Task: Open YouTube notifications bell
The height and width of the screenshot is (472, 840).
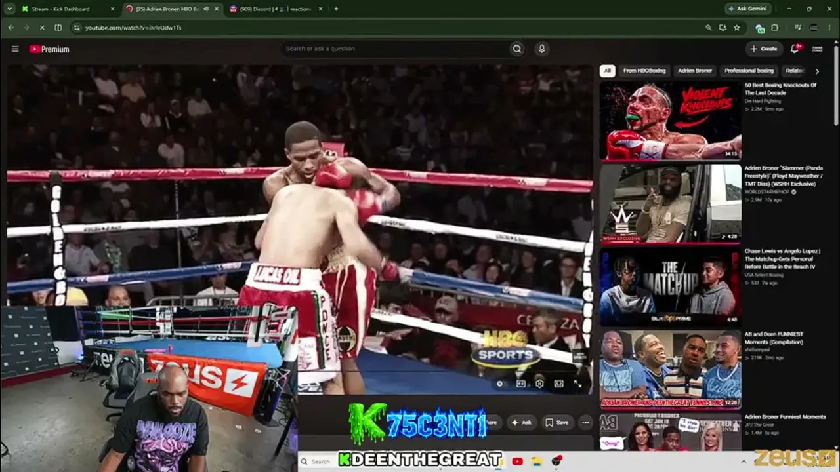Action: pyautogui.click(x=795, y=49)
